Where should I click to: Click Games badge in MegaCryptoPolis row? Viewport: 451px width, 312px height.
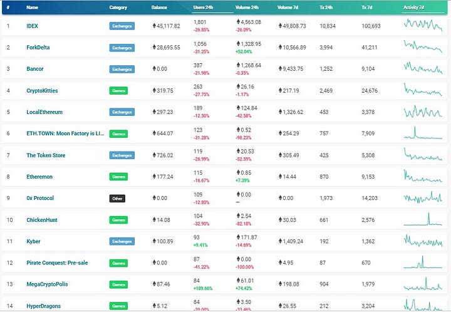[x=118, y=284]
